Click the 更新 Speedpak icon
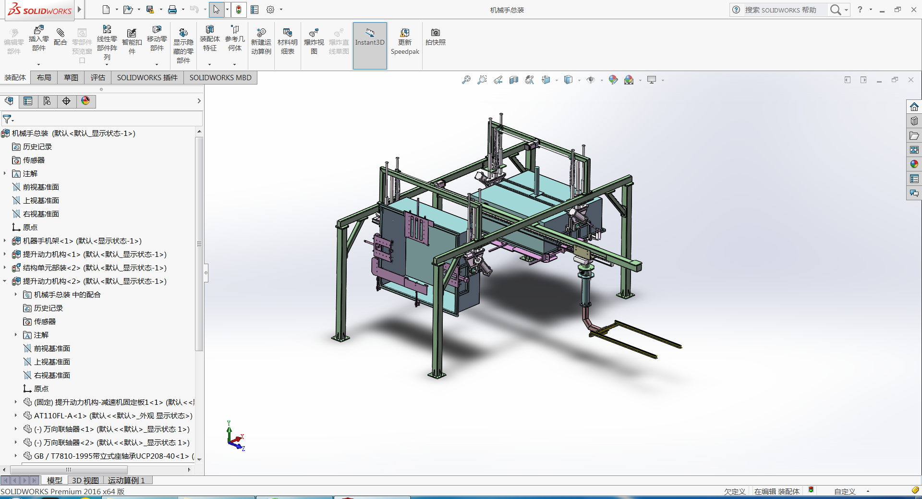 (405, 33)
